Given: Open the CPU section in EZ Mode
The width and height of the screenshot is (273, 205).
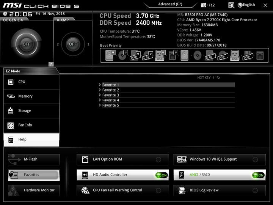Looking at the screenshot, I should [31, 82].
